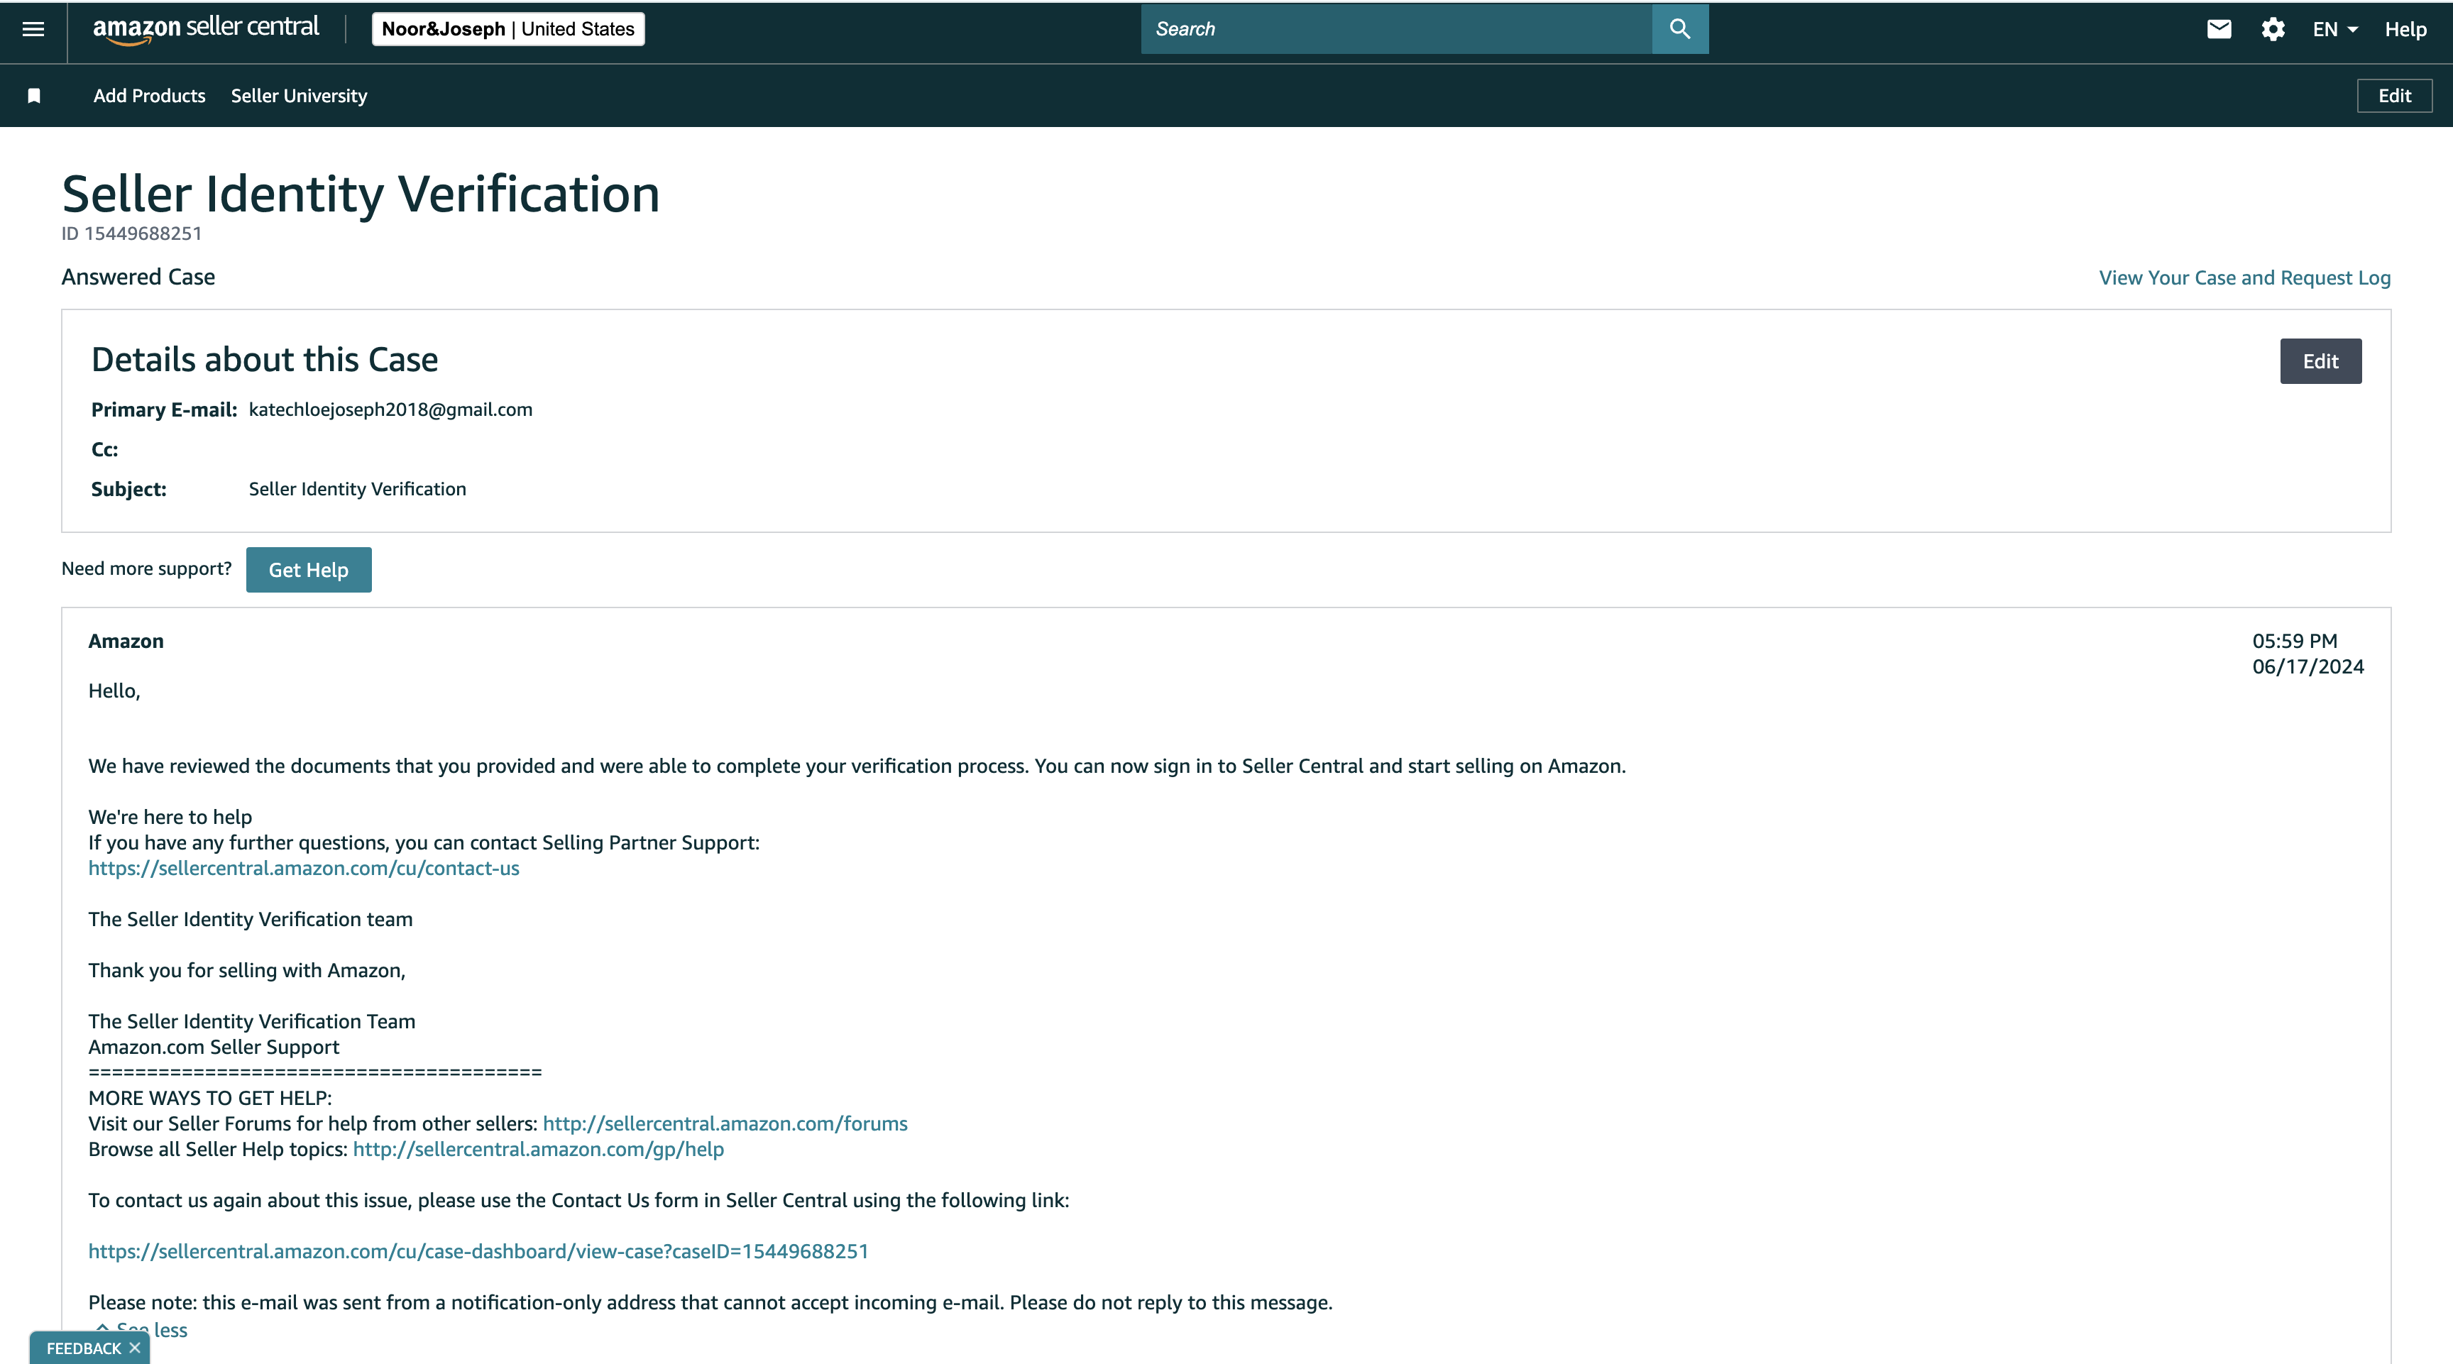
Task: Click the Answered Case status text
Action: coord(138,277)
